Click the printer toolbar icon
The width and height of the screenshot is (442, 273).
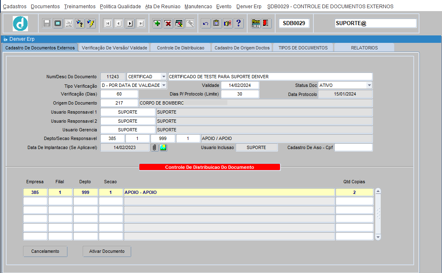69,23
